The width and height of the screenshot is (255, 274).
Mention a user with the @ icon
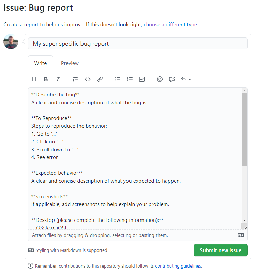[160, 79]
